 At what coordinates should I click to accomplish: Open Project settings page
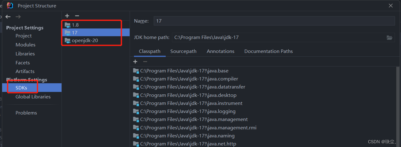24,36
